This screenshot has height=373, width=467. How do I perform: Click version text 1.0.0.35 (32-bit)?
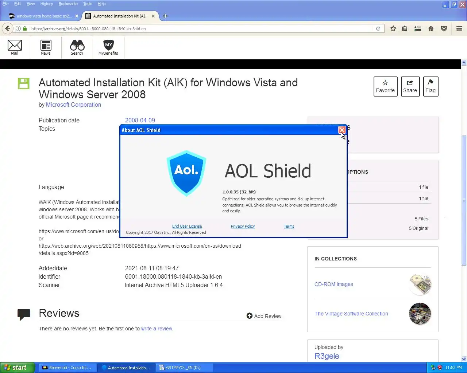(239, 192)
